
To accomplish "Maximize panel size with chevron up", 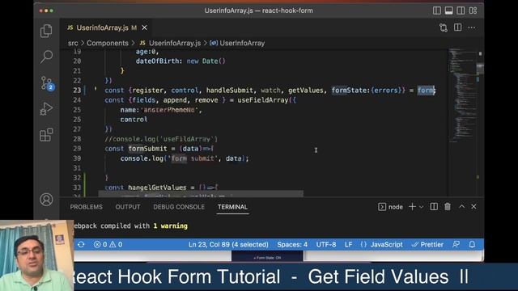I will 461,207.
